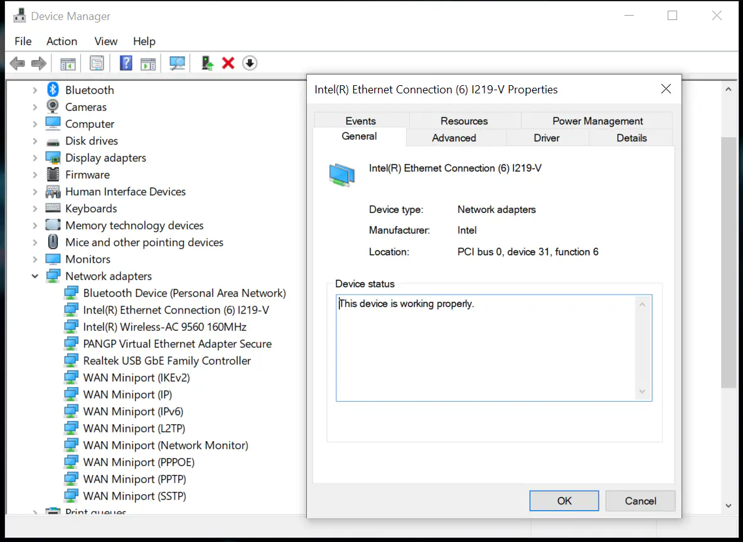Click the Back navigation arrow in the toolbar

click(17, 63)
